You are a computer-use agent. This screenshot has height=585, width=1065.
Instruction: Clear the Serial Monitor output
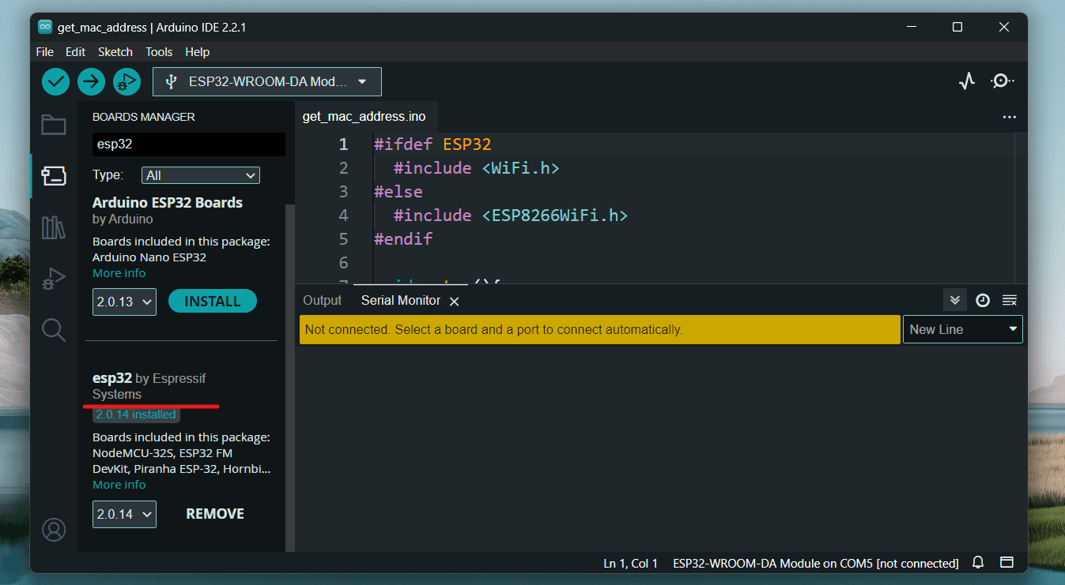point(1009,300)
